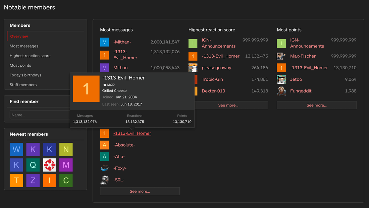Open the Tropic-Gin member link
The height and width of the screenshot is (208, 369).
click(212, 79)
